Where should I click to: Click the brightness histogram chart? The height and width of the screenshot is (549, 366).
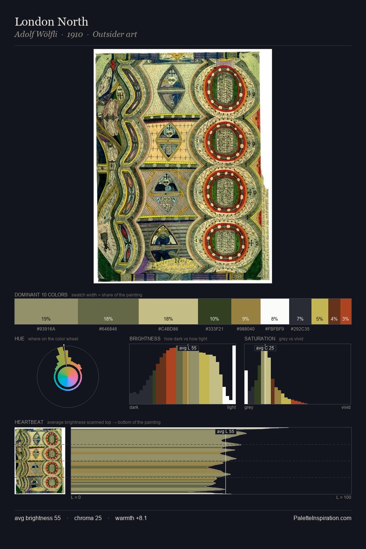(183, 374)
